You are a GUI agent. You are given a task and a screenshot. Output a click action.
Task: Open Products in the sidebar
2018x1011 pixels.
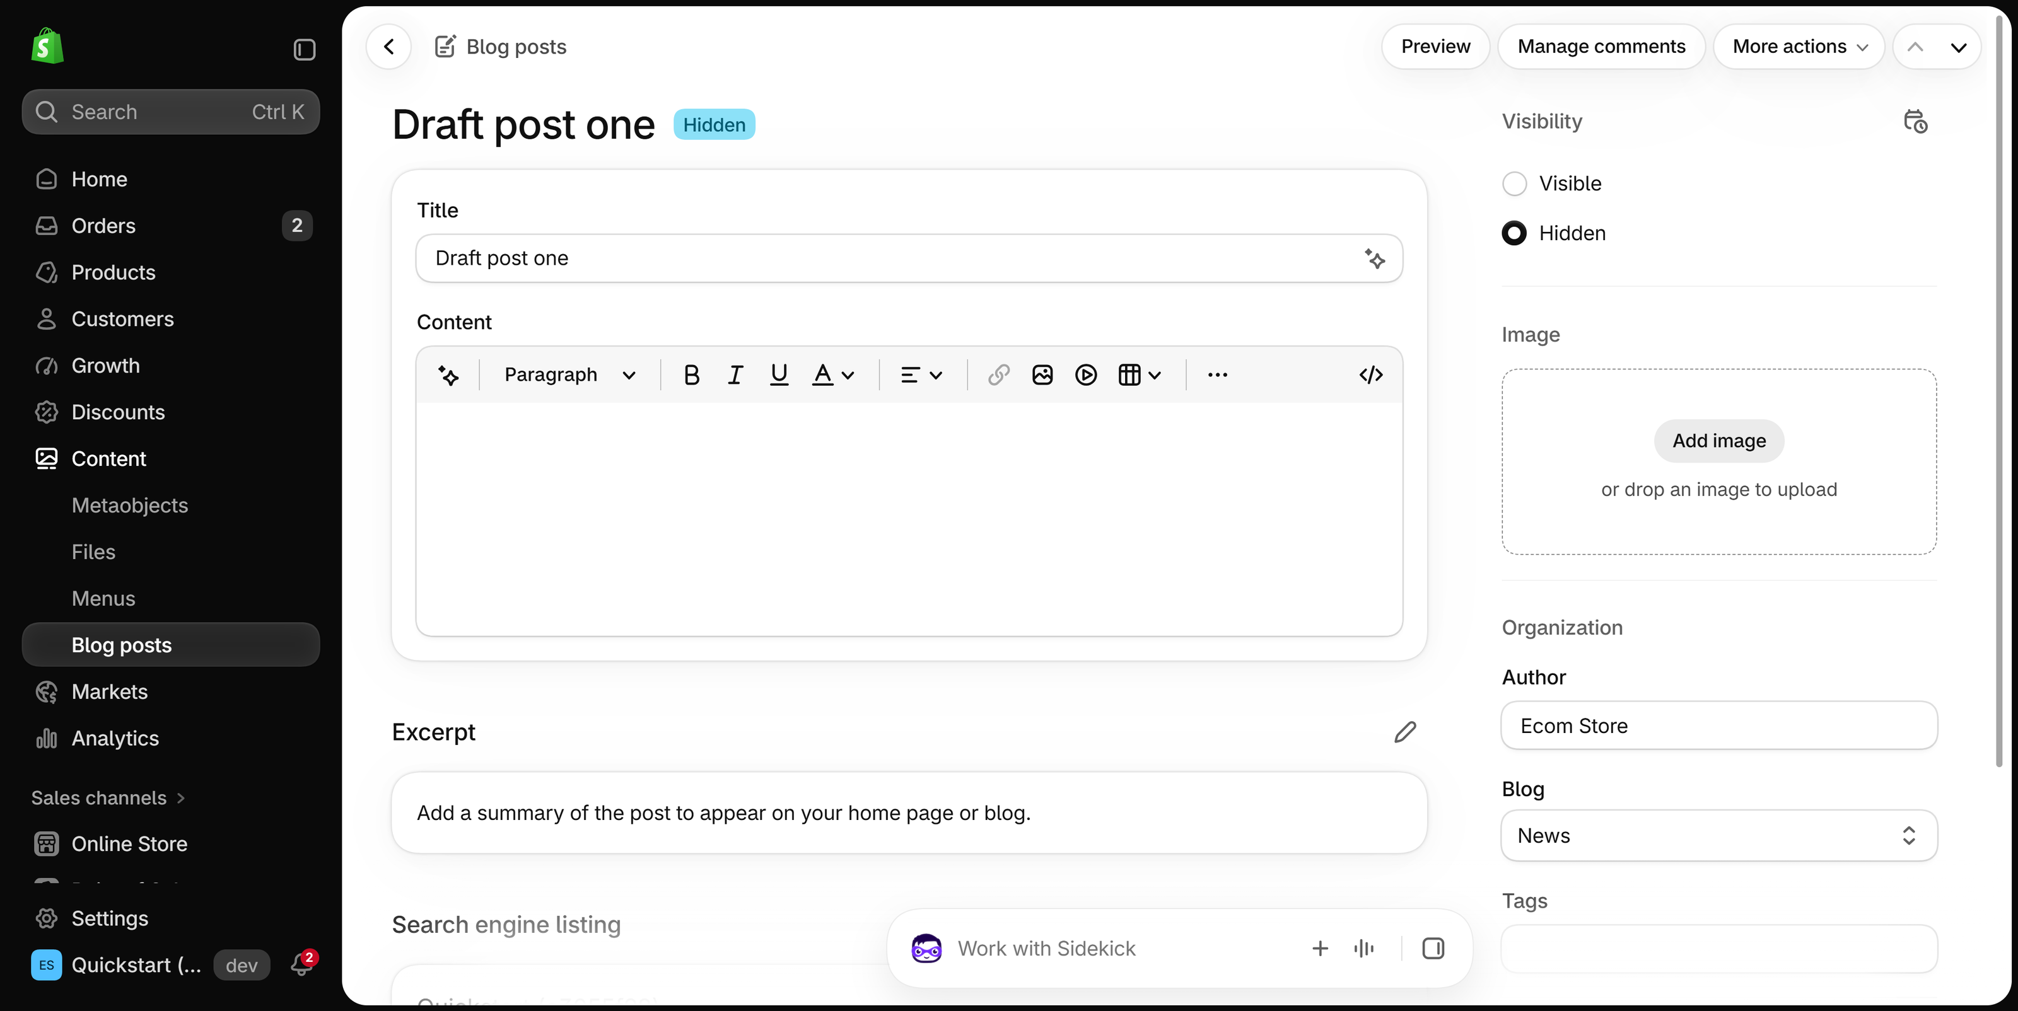tap(171, 272)
